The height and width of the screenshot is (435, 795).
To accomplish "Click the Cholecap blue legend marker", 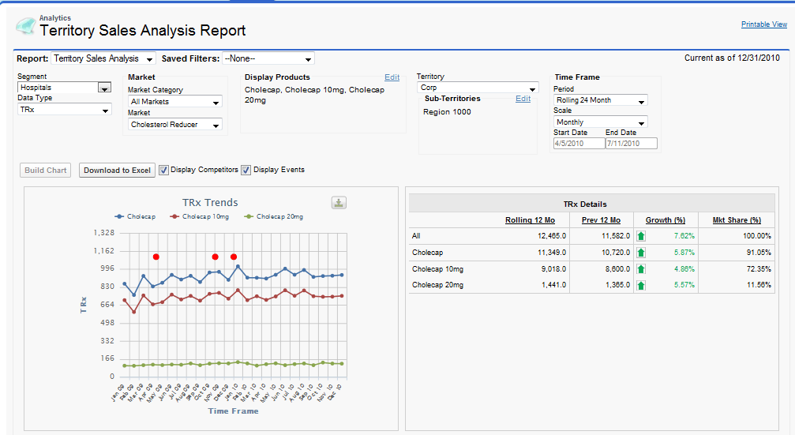I will coord(119,216).
